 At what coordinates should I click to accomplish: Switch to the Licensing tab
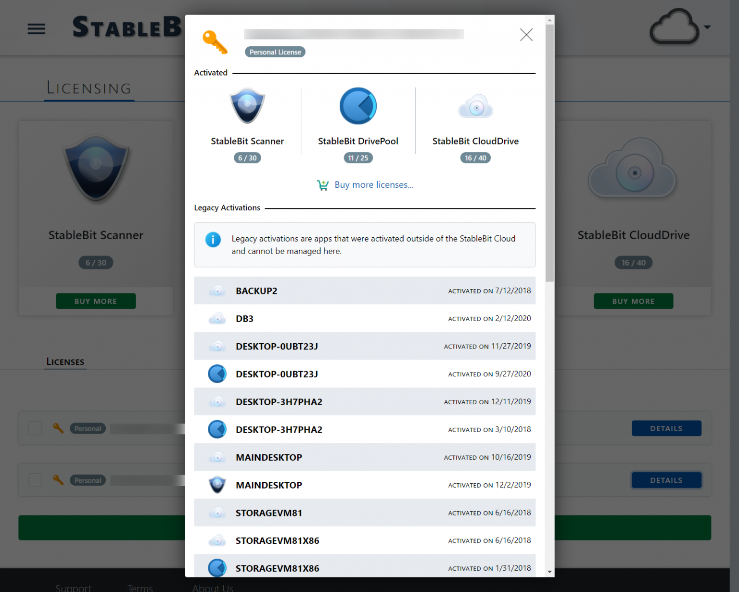(89, 88)
